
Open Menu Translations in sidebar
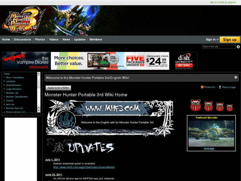[15, 77]
